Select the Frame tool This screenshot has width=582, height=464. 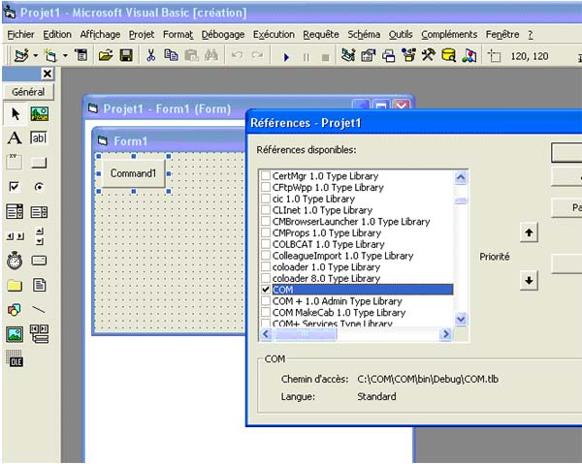coord(15,163)
